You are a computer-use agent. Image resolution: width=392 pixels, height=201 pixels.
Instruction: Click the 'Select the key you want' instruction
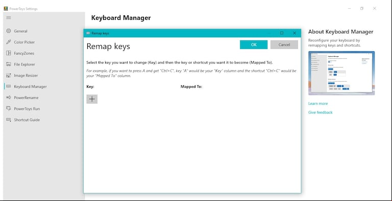click(180, 62)
